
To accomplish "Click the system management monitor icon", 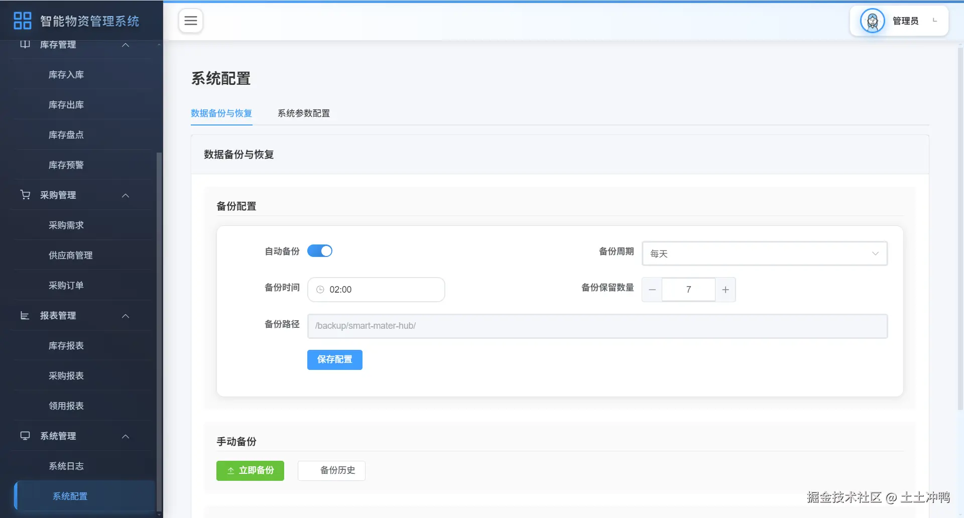I will pyautogui.click(x=25, y=436).
